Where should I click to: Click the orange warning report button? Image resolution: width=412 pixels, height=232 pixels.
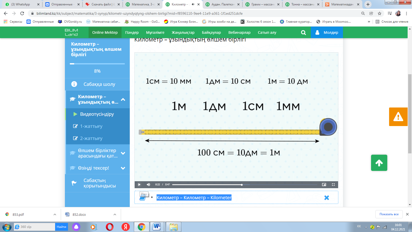click(398, 117)
